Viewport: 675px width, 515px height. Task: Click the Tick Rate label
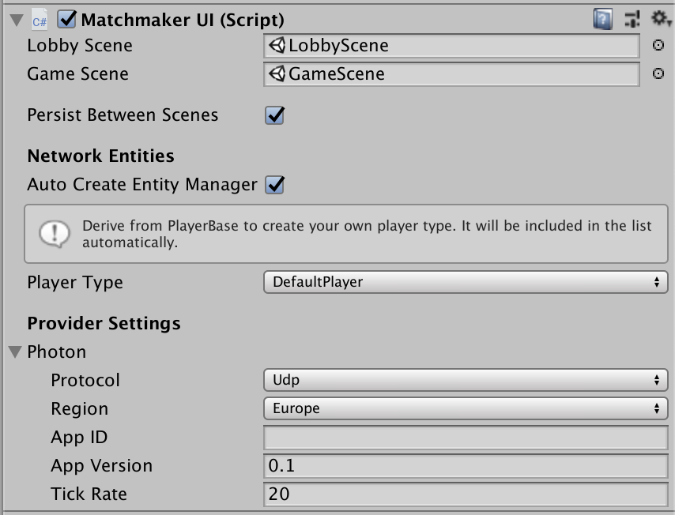(x=89, y=494)
